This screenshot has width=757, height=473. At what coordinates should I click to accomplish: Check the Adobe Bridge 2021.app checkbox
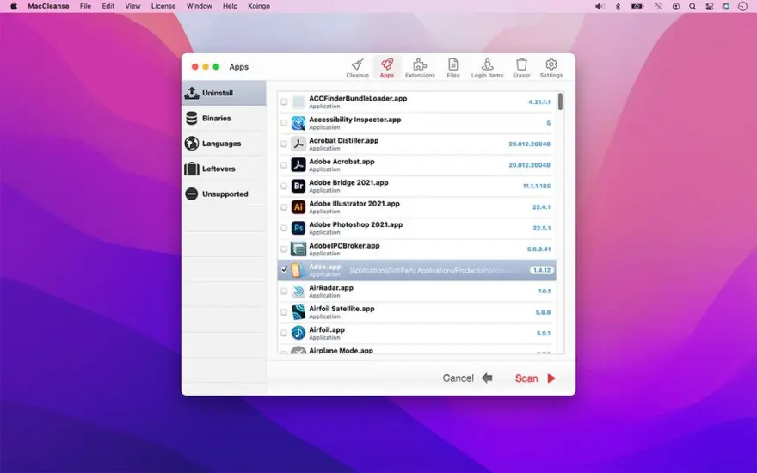(x=284, y=186)
